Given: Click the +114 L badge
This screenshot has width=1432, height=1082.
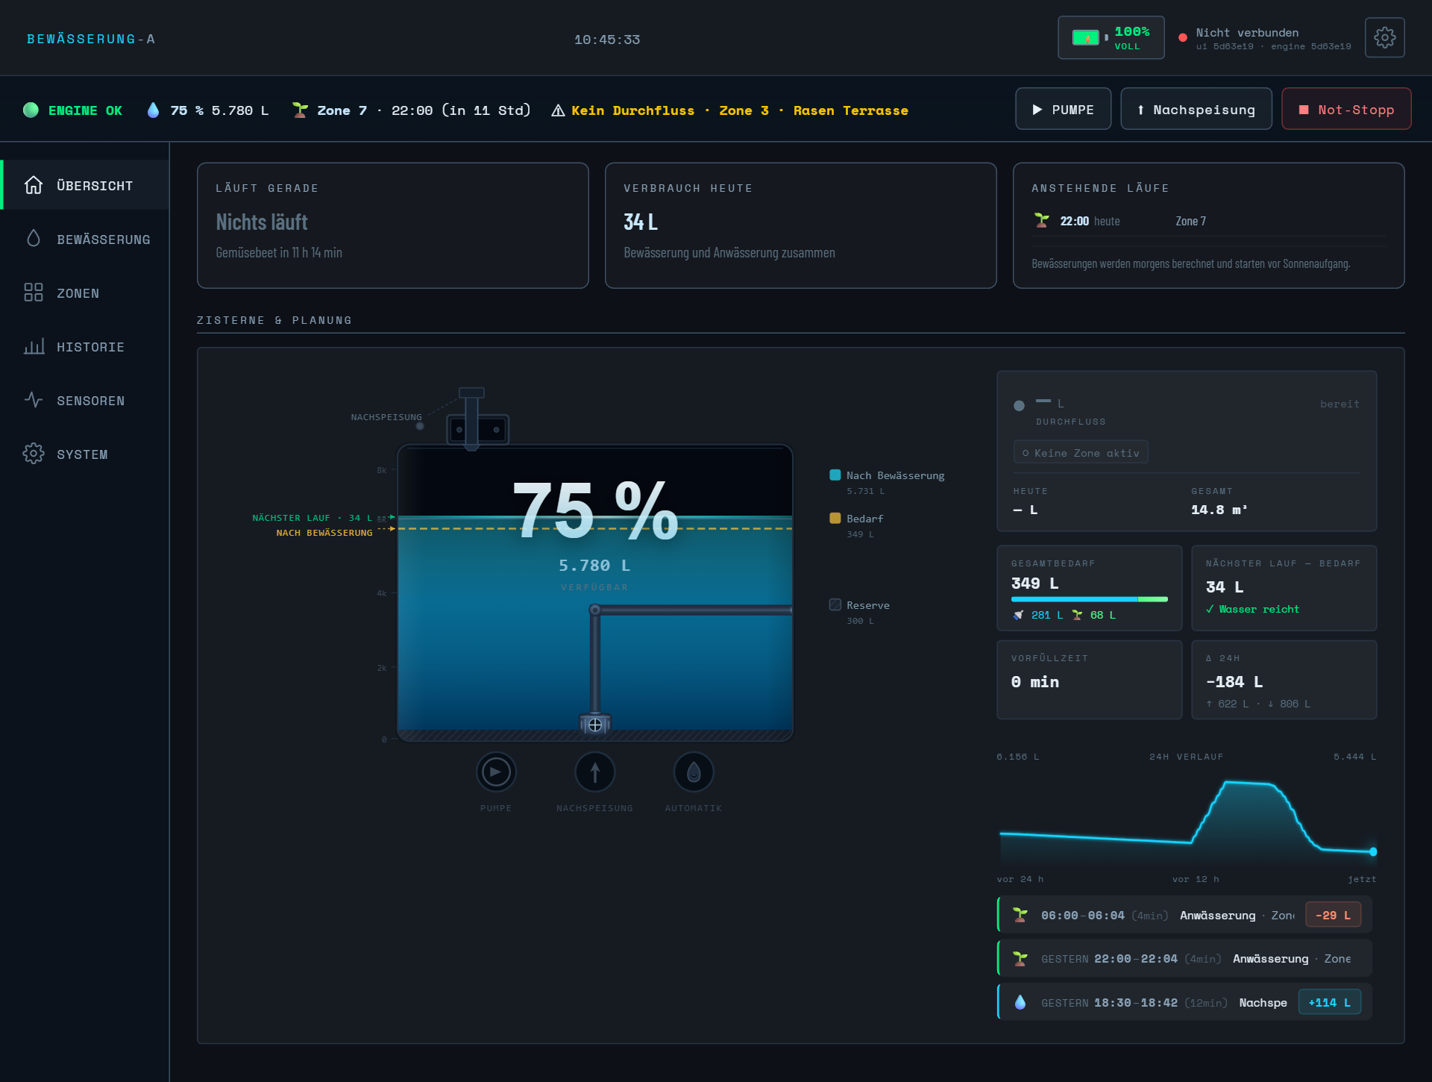Looking at the screenshot, I should pos(1329,1002).
